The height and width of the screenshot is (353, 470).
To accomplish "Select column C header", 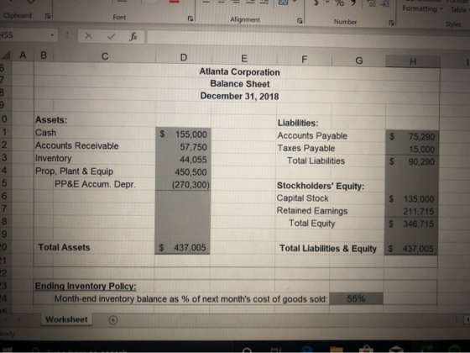I will pos(105,56).
